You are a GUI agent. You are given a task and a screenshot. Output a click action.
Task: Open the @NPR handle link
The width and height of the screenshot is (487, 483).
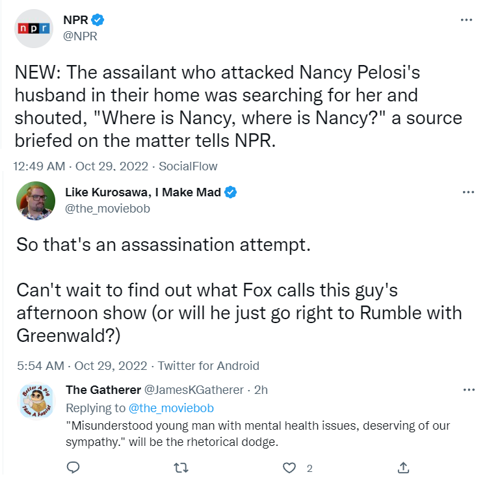(x=81, y=36)
